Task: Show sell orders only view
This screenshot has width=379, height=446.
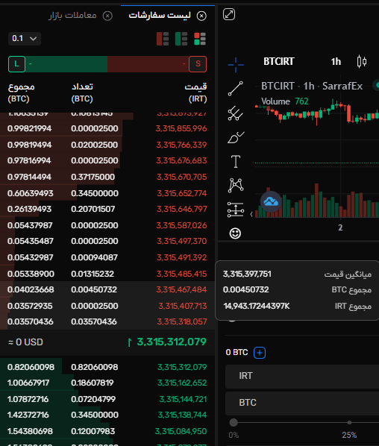Action: (163, 39)
